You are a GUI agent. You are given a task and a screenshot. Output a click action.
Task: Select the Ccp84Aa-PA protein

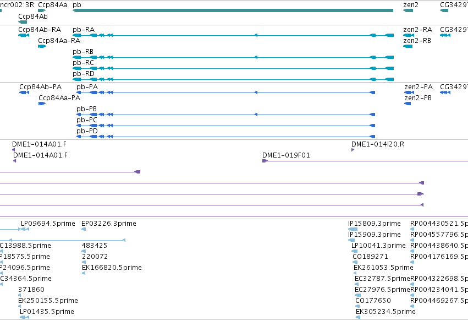(42, 104)
